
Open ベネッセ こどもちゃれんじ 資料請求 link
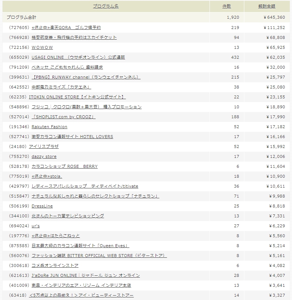coord(67,67)
